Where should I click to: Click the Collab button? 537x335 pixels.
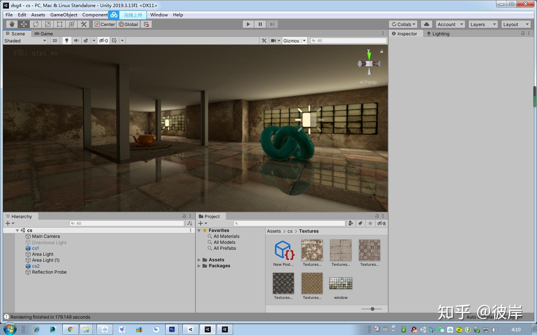(x=403, y=24)
